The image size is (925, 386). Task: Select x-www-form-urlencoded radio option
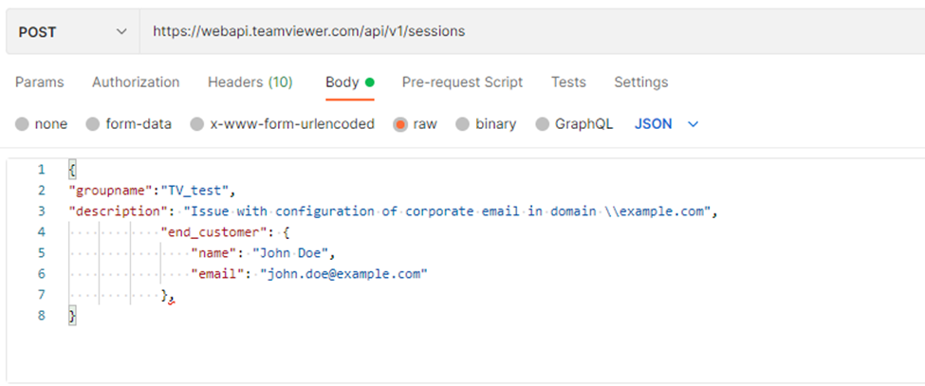click(197, 124)
